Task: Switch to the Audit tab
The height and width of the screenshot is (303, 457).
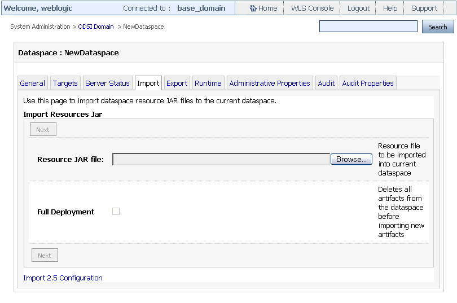Action: pos(326,84)
